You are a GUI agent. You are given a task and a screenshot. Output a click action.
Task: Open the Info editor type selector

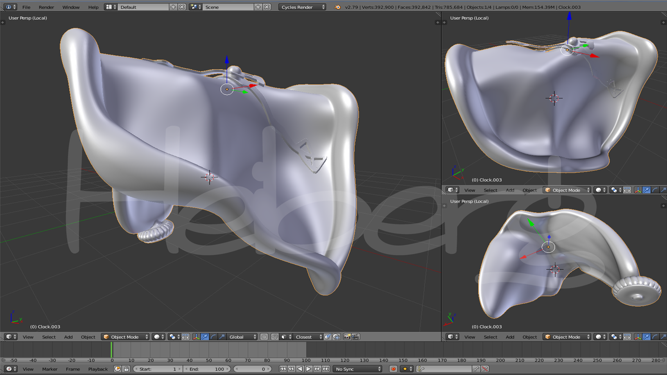coord(10,7)
